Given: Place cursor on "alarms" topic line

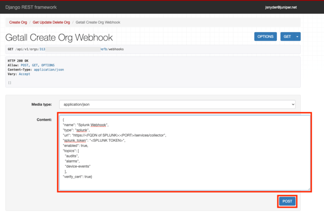Looking at the screenshot, I should (72, 161).
